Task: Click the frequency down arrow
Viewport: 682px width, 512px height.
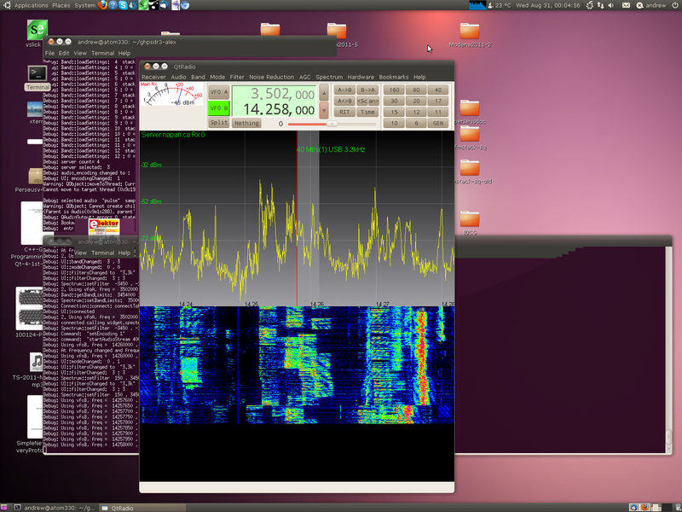Action: point(324,110)
